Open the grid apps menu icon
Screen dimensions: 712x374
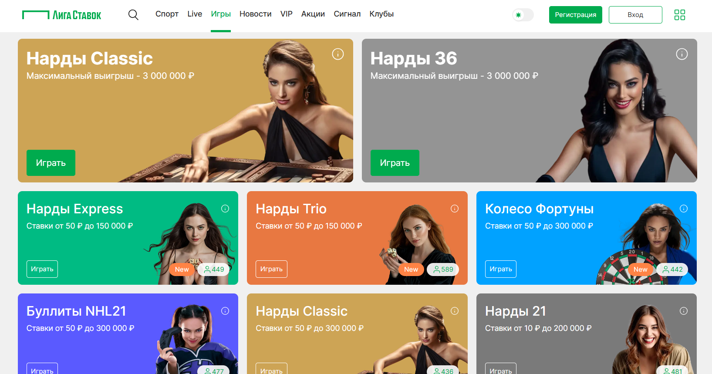pyautogui.click(x=679, y=15)
